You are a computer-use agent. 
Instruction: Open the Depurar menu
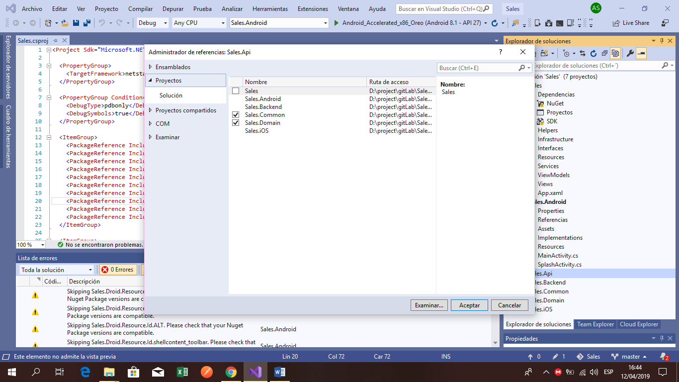coord(172,9)
